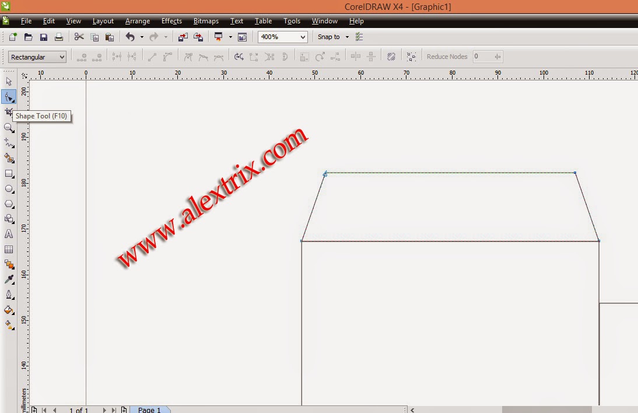Viewport: 638px width, 413px height.
Task: Click the Paste clipboard icon
Action: 110,37
